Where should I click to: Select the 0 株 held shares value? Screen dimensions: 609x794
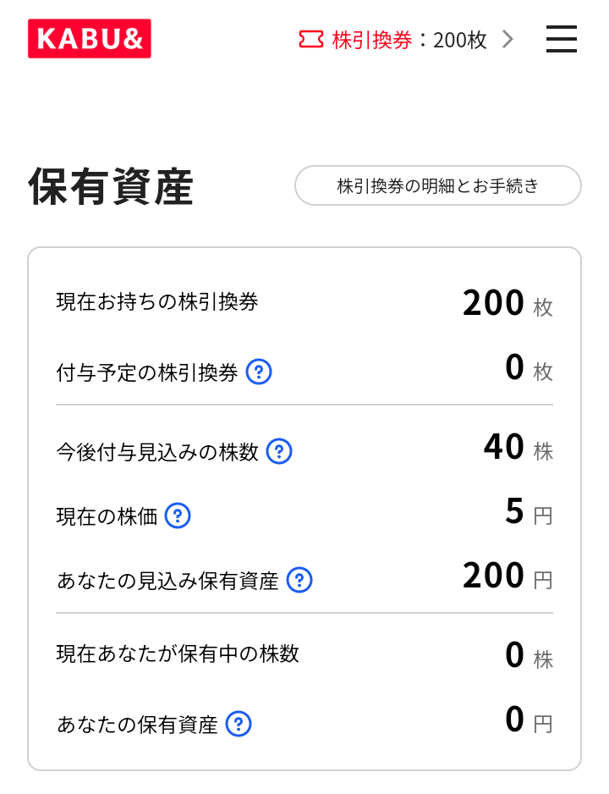click(528, 656)
